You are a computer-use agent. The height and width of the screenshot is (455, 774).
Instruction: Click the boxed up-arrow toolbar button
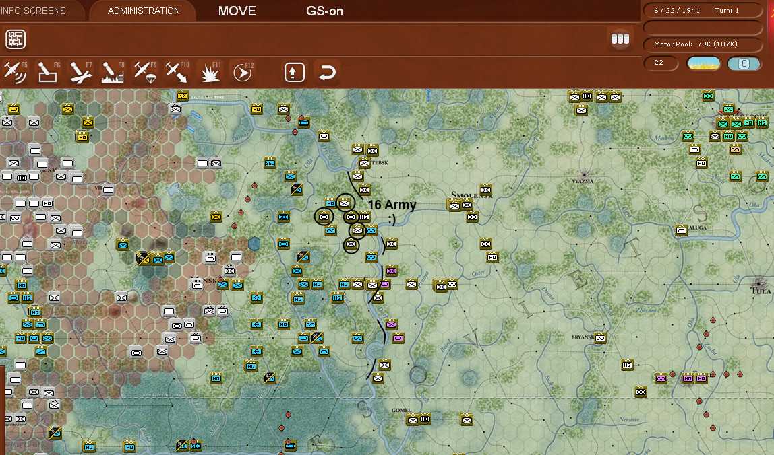click(294, 73)
